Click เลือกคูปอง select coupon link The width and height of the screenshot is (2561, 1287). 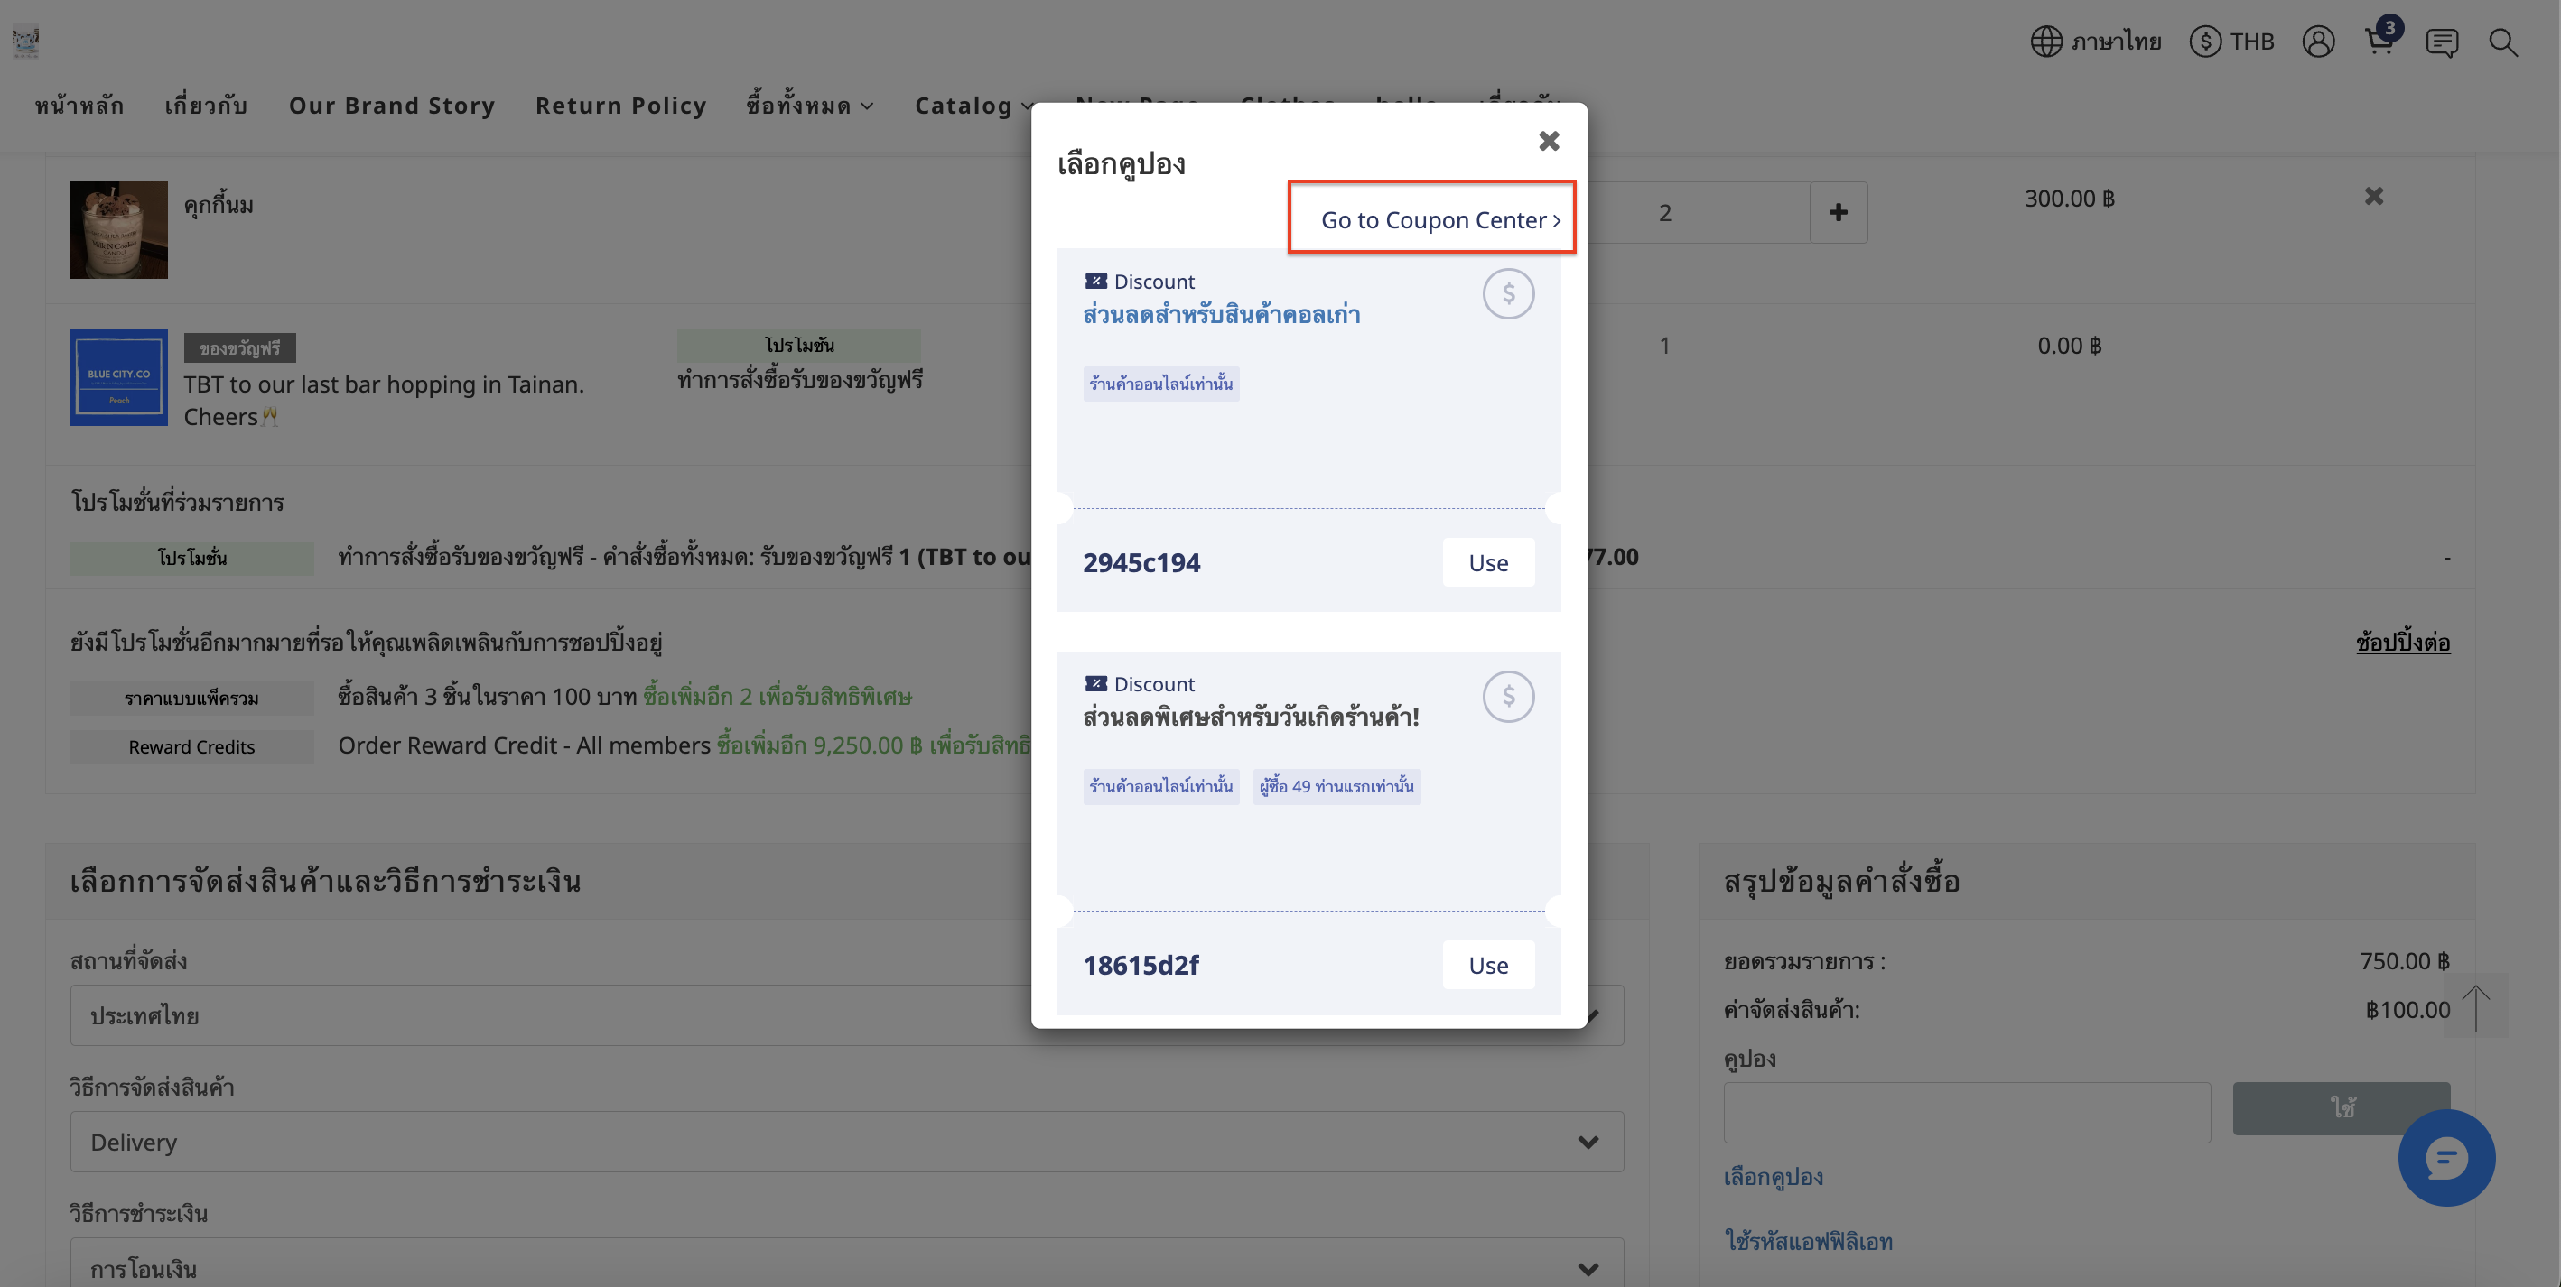point(1773,1177)
